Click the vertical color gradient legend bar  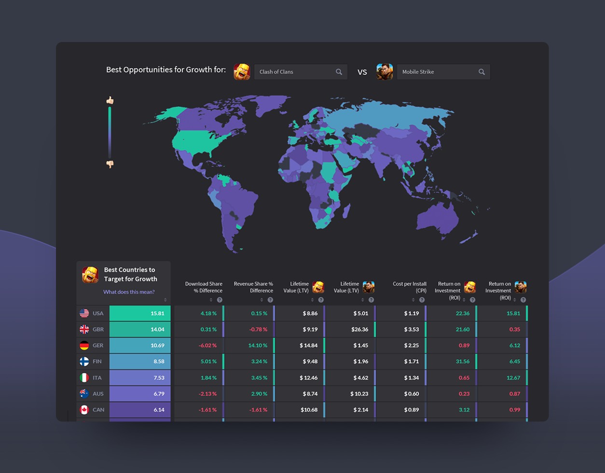[x=110, y=132]
